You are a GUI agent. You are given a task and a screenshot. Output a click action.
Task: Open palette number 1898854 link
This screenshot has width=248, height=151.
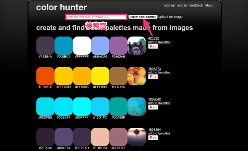pos(154,130)
